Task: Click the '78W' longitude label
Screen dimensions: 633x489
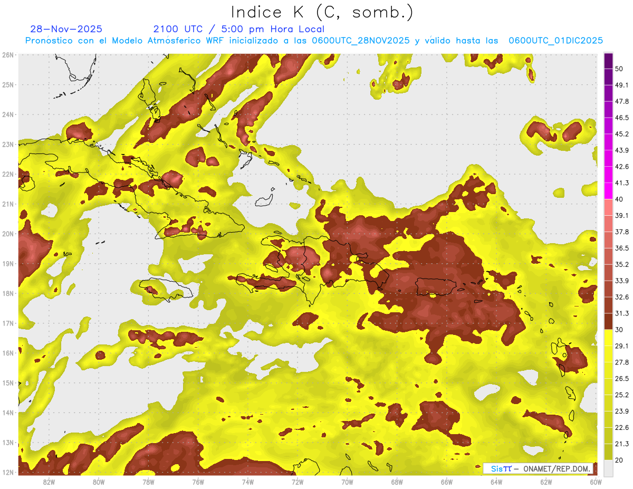Action: coord(148,482)
